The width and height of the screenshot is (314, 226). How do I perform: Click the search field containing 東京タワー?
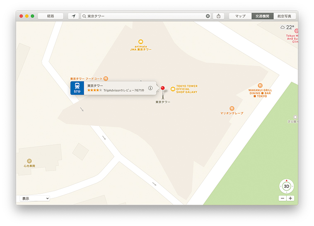pyautogui.click(x=145, y=16)
